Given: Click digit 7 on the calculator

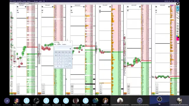Looking at the screenshot, I should [x=56, y=58].
